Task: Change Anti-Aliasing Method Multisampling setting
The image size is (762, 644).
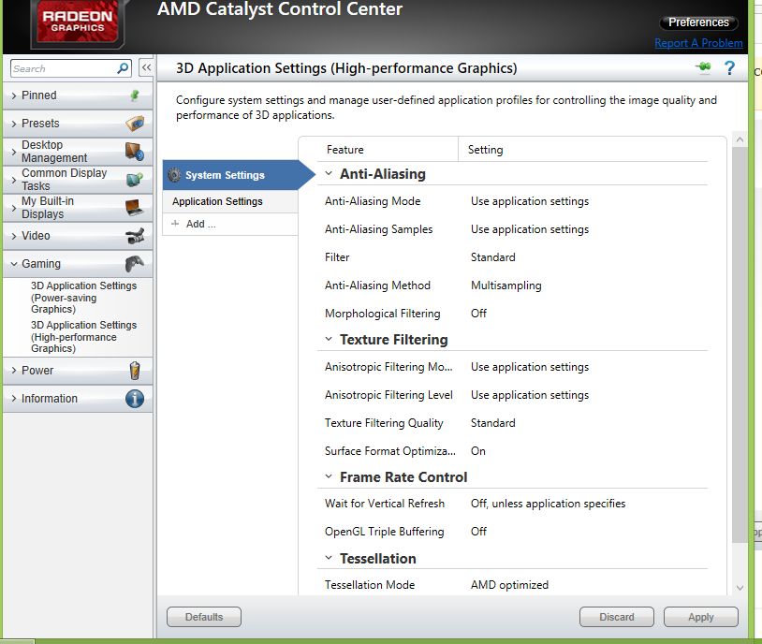Action: 506,285
